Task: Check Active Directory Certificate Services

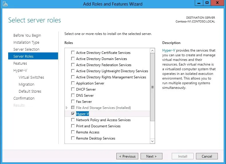Action: pyautogui.click(x=73, y=52)
